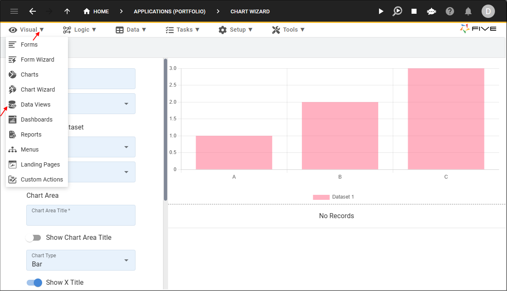Click the Chart Wizard icon
The height and width of the screenshot is (291, 507).
pyautogui.click(x=13, y=90)
